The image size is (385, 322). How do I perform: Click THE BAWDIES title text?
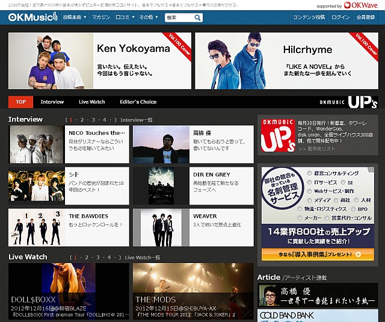click(88, 216)
